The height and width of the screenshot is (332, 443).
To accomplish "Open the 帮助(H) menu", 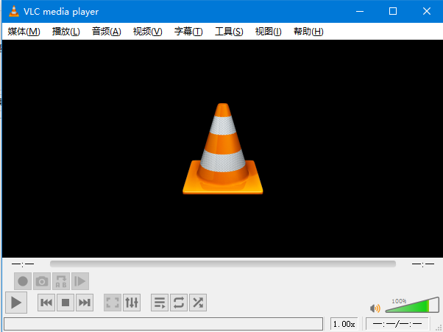I will point(308,32).
